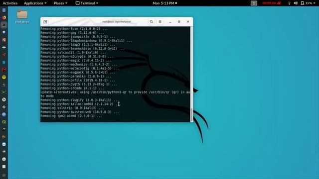Click the terminal title bar text
This screenshot has height=179, width=319.
coord(117,22)
